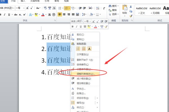The image size is (169, 112).
Task: Click Bold in the mini toolbar
Action: tap(72, 27)
